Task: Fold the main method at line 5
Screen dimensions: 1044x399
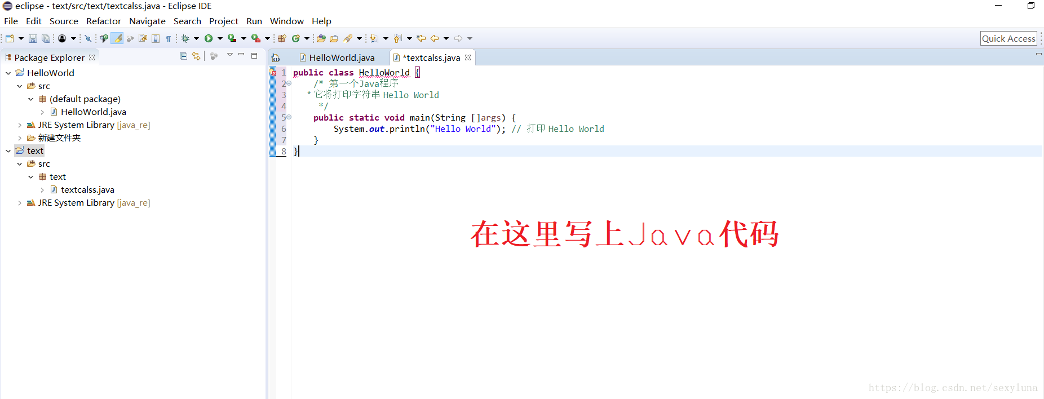Action: 289,117
